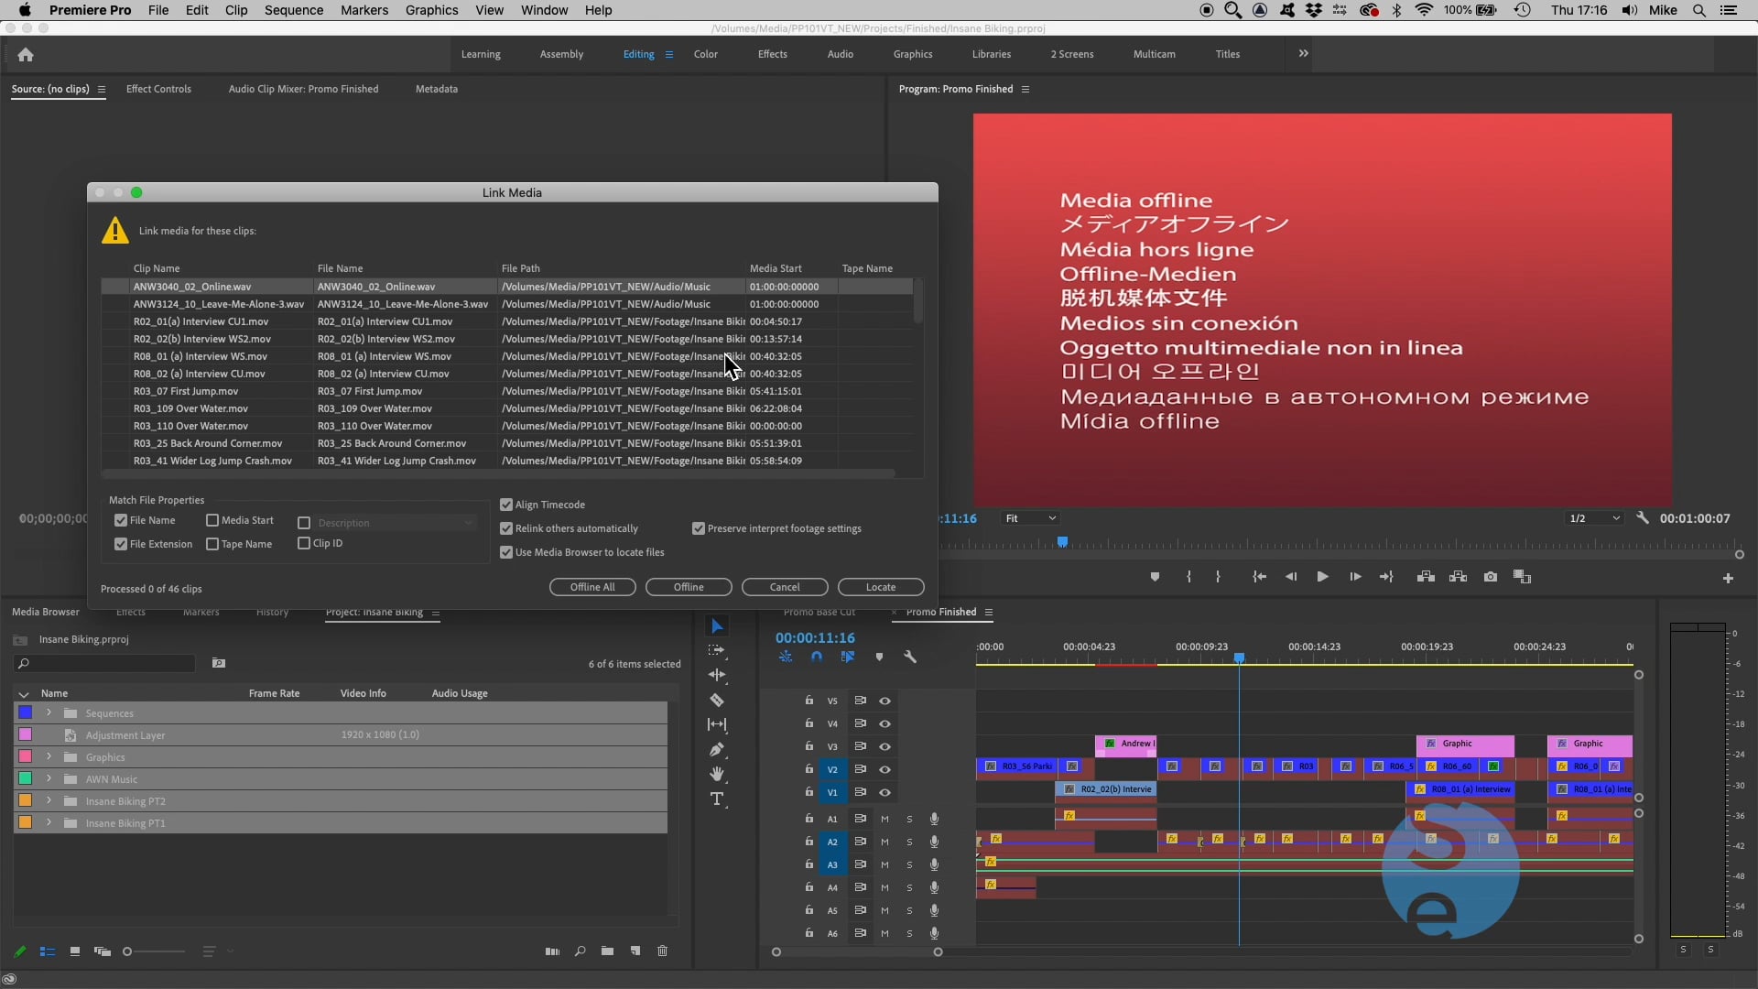This screenshot has height=989, width=1758.
Task: Enable Tape Name match checkbox
Action: 212,544
